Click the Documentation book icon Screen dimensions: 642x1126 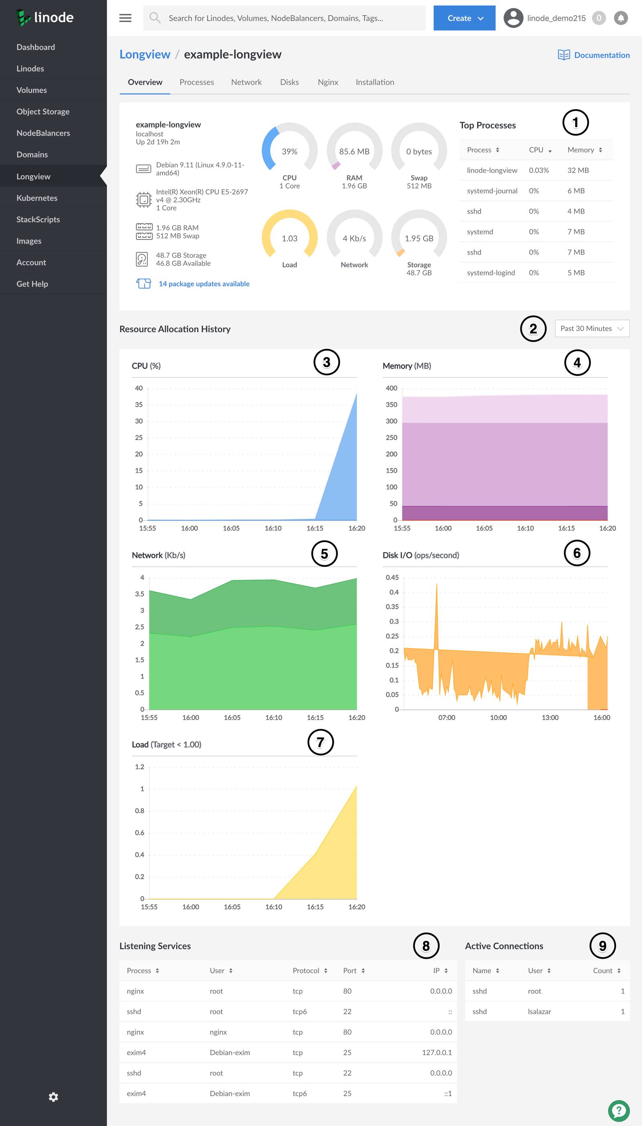565,55
